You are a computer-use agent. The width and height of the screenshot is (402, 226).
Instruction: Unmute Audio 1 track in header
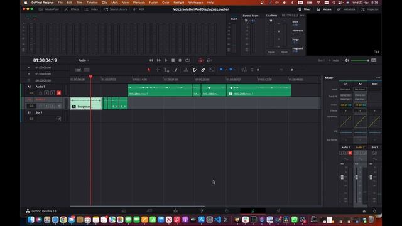point(58,93)
